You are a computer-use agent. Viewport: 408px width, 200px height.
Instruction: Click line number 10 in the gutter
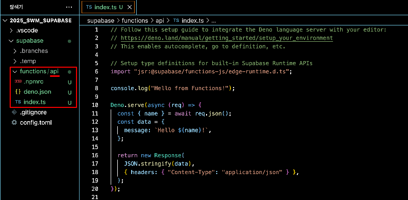click(x=95, y=105)
